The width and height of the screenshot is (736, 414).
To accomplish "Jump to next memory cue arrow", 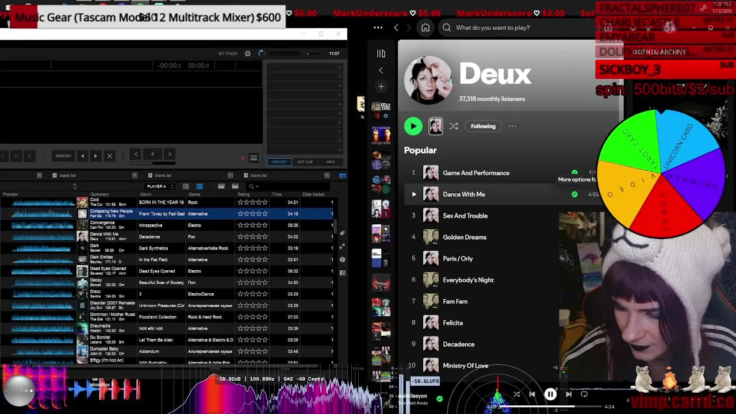I will click(95, 156).
